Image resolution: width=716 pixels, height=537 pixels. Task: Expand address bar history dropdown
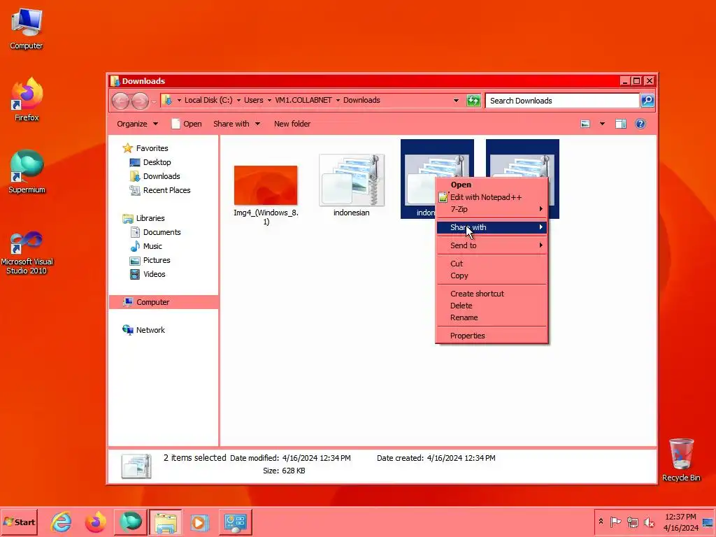[456, 101]
